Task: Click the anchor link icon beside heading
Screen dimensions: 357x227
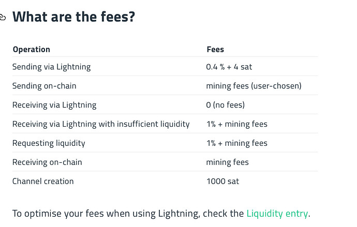Action: pyautogui.click(x=3, y=17)
